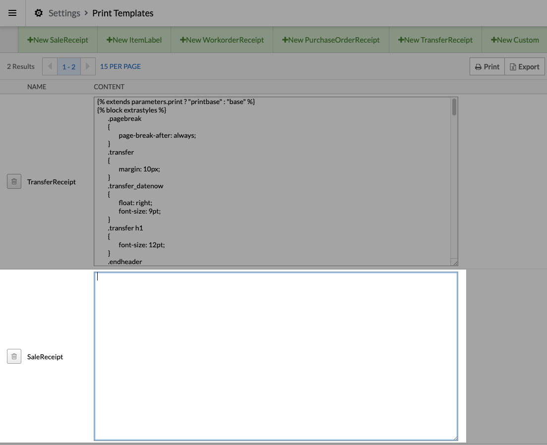Click the Settings gear icon

pyautogui.click(x=39, y=13)
